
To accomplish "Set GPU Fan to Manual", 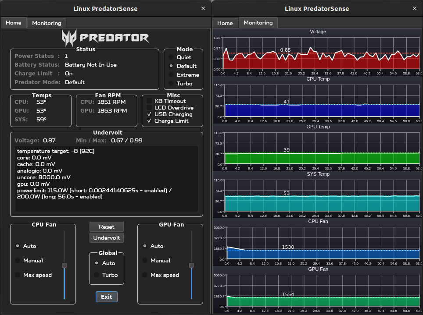I will click(145, 260).
